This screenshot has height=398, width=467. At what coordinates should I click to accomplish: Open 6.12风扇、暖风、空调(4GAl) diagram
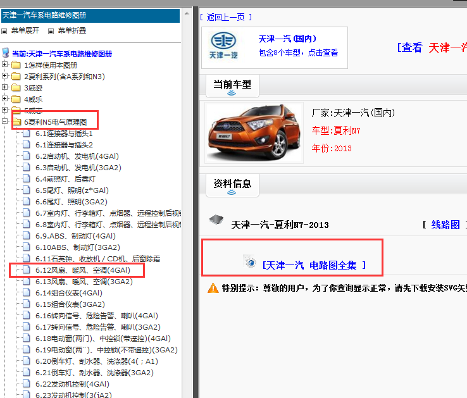point(82,270)
